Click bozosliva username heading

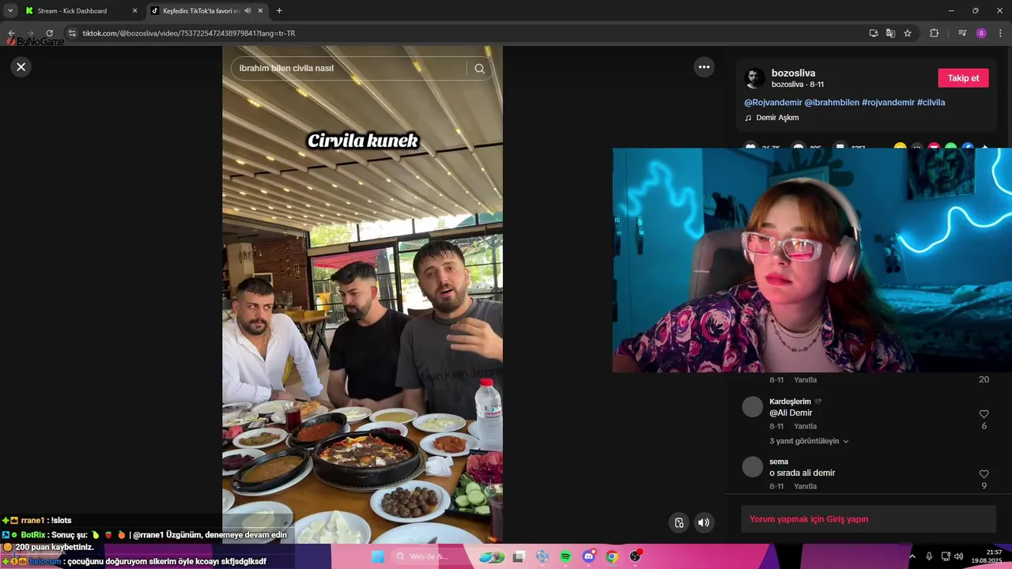[x=793, y=73]
